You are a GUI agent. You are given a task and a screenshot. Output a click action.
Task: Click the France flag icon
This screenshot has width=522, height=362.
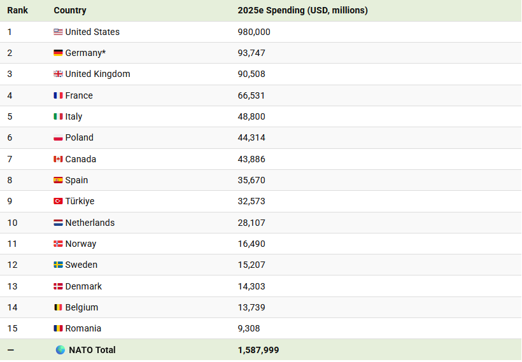point(58,95)
